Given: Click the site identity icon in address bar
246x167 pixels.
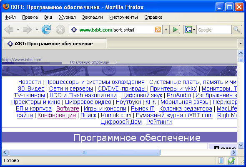Looking at the screenshot, I should (74, 29).
